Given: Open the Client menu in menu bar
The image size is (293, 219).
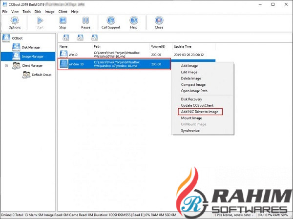Looking at the screenshot, I should [x=63, y=11].
